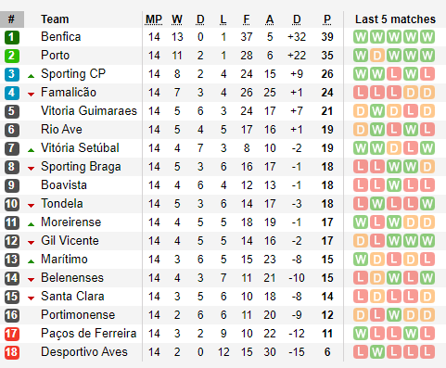Click the Last 5 matches header
This screenshot has width=446, height=368.
coord(395,19)
